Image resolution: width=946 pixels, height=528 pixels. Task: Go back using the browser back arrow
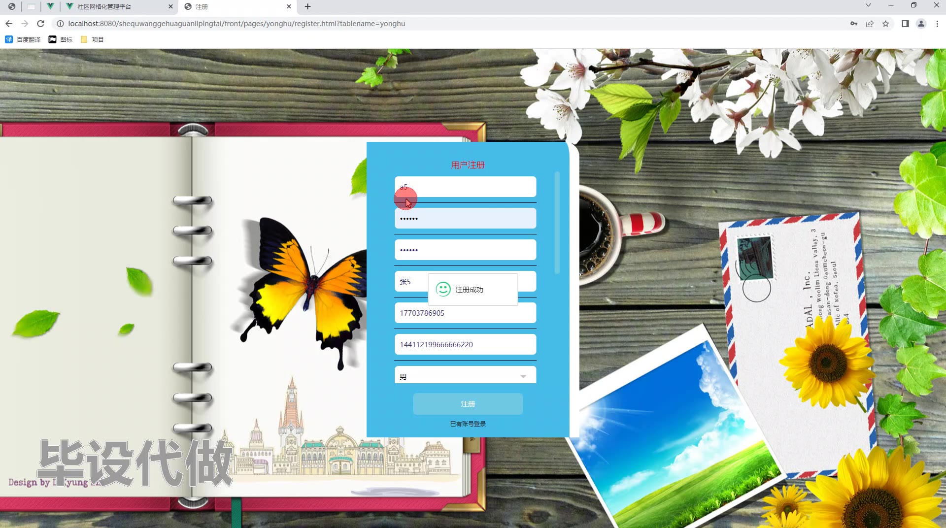tap(9, 24)
